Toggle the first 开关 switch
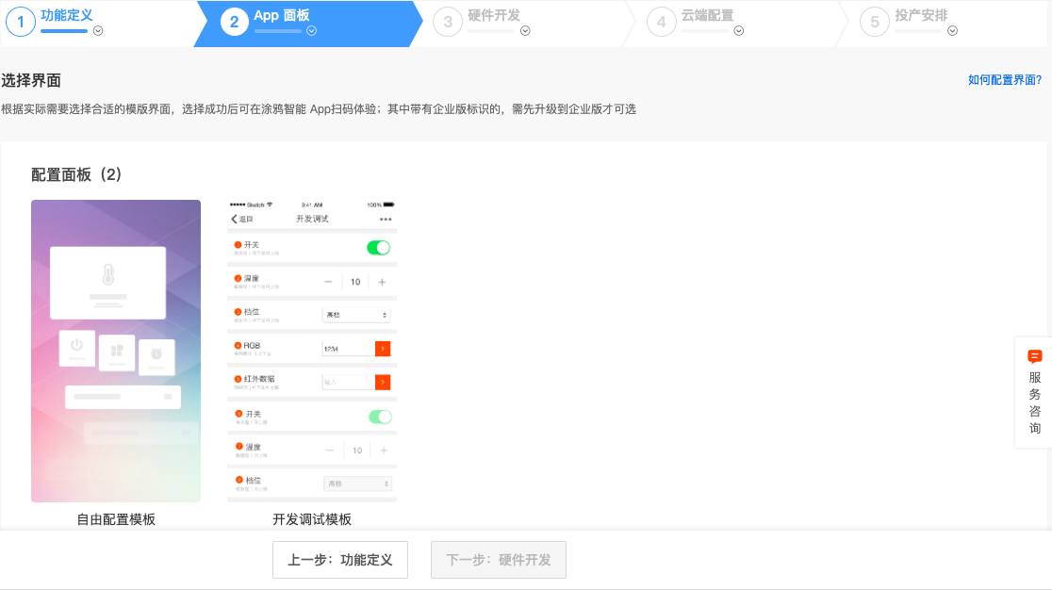 (378, 248)
